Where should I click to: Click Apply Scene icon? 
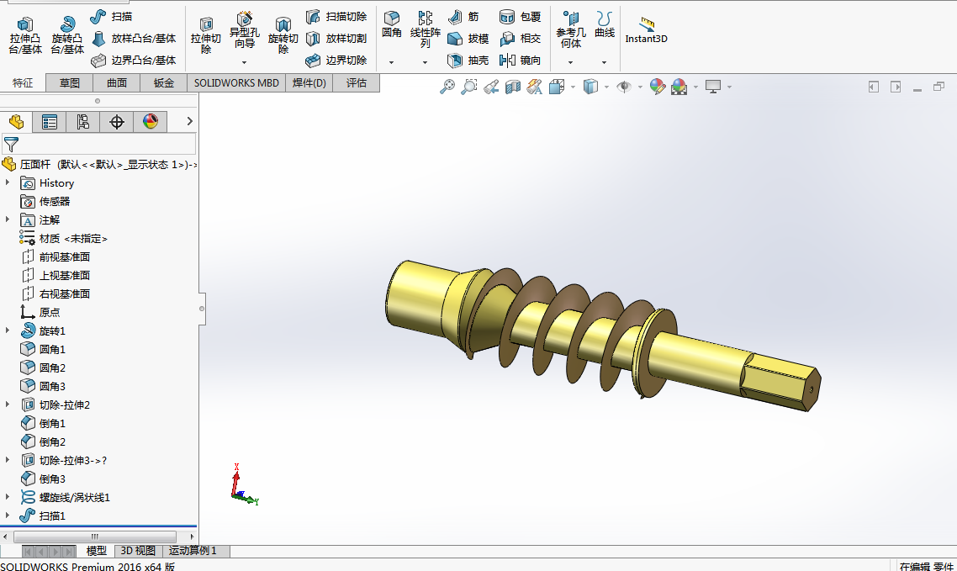pyautogui.click(x=679, y=87)
